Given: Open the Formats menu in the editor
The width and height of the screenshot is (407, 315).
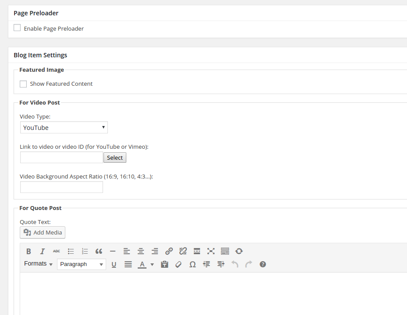Looking at the screenshot, I should point(38,264).
